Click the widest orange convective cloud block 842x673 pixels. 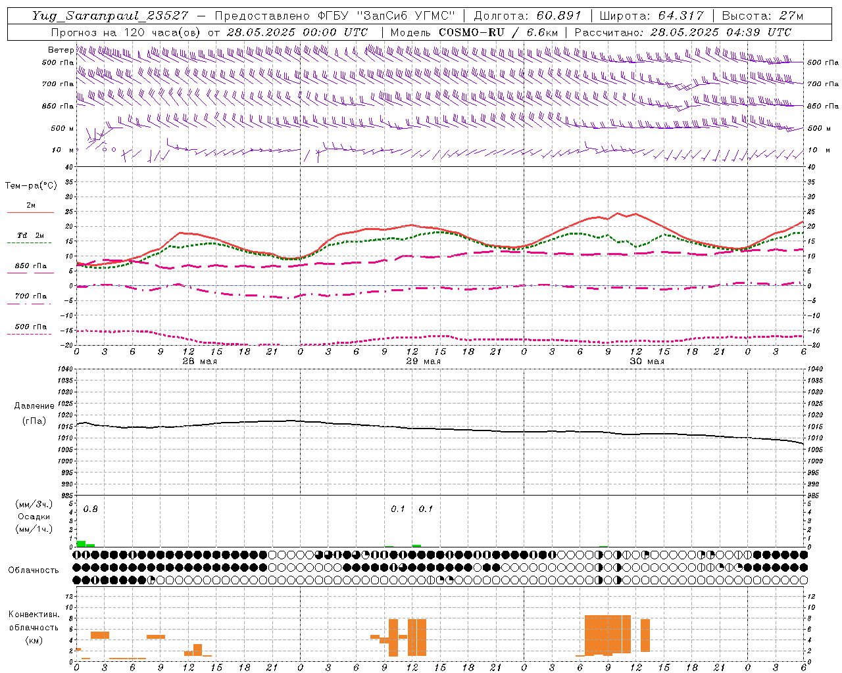608,634
